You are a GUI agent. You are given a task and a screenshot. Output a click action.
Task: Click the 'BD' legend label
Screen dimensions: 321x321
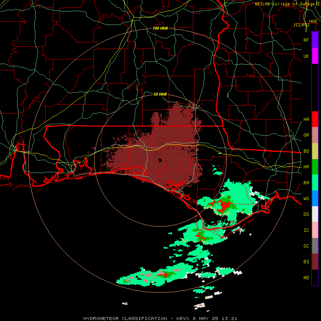306,151
